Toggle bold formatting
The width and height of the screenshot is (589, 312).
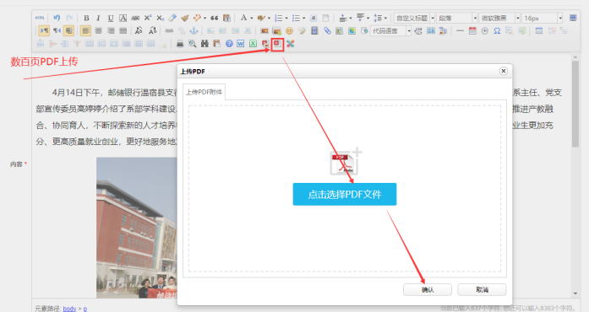pos(86,18)
